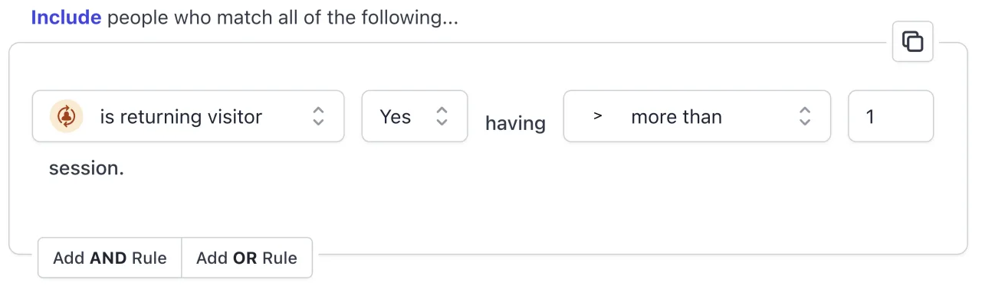This screenshot has height=299, width=982.
Task: Open the Yes value dropdown
Action: coord(415,116)
